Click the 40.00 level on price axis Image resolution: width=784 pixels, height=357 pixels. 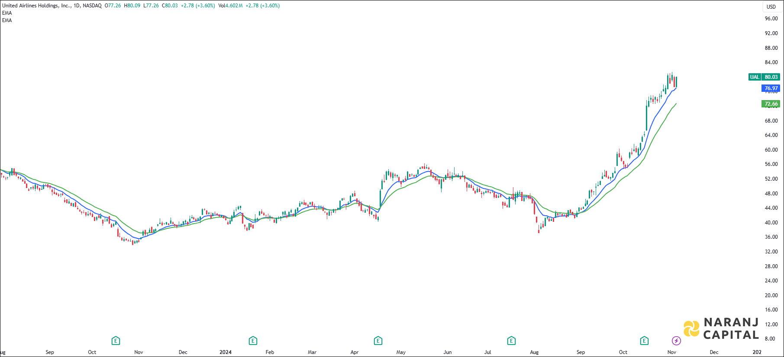(771, 222)
